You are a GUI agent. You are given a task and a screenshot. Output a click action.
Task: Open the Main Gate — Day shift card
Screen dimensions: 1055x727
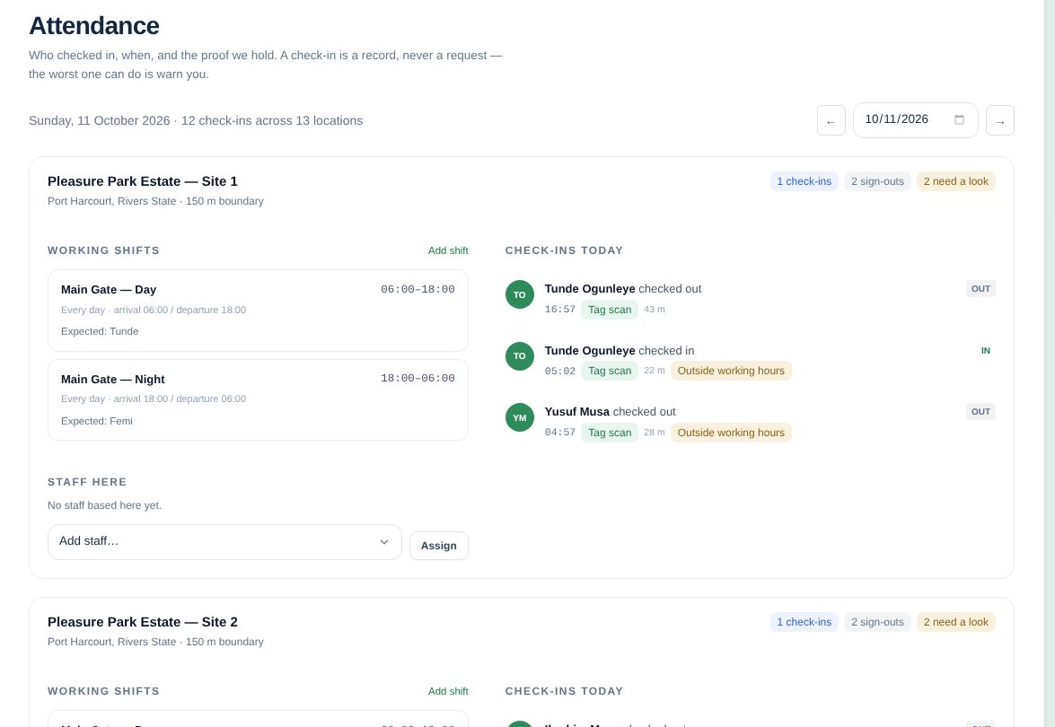pos(258,310)
